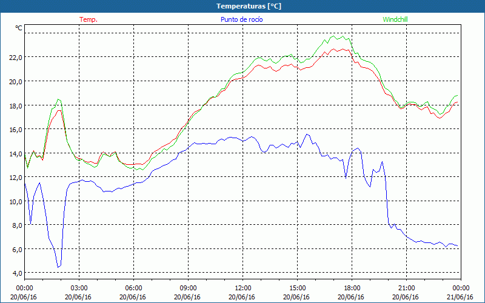
Task: Click the 03:00 time axis label
Action: [x=79, y=288]
